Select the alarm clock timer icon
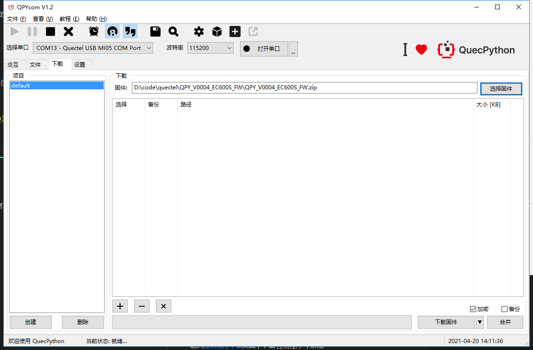This screenshot has height=350, width=533. (x=94, y=31)
